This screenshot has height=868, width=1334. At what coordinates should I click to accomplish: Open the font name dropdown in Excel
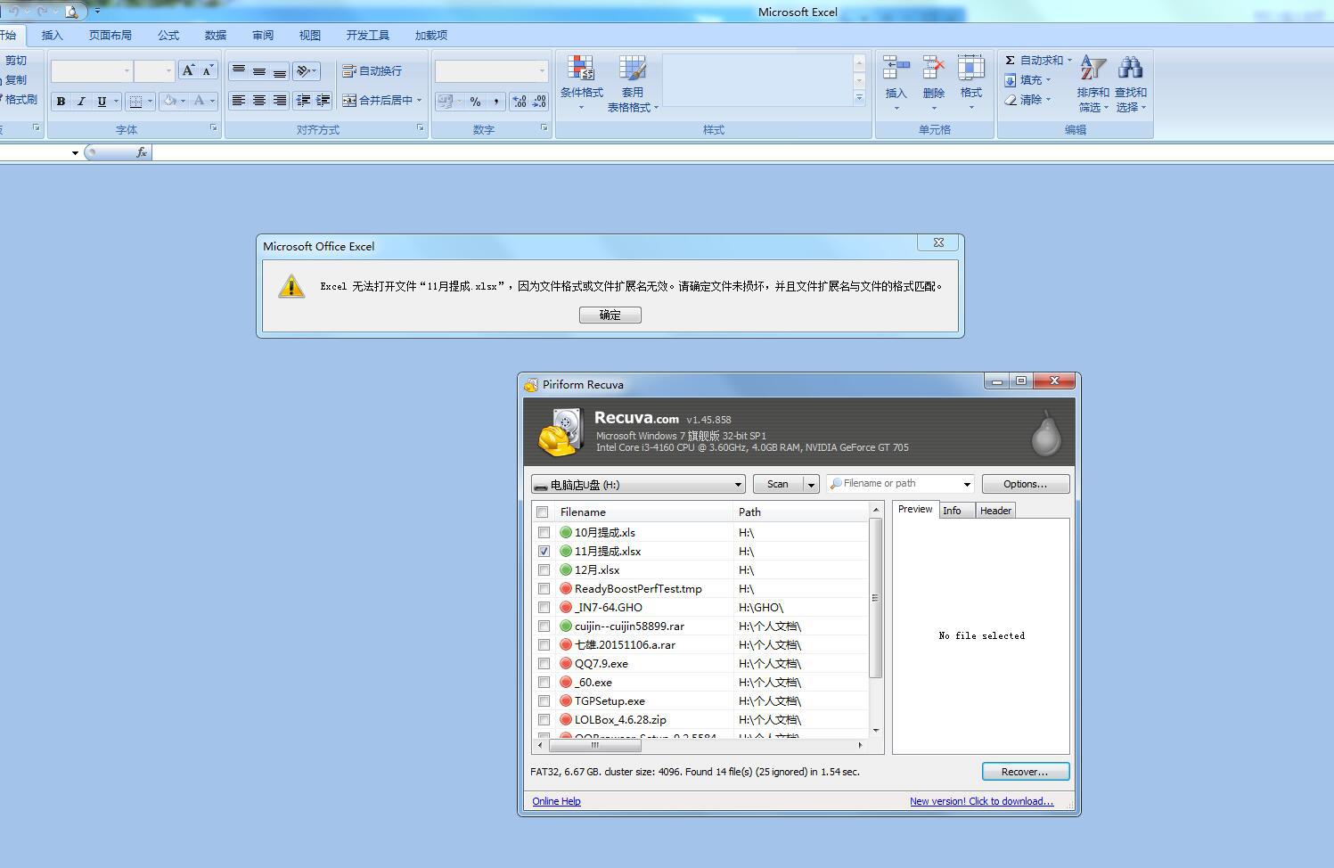127,71
